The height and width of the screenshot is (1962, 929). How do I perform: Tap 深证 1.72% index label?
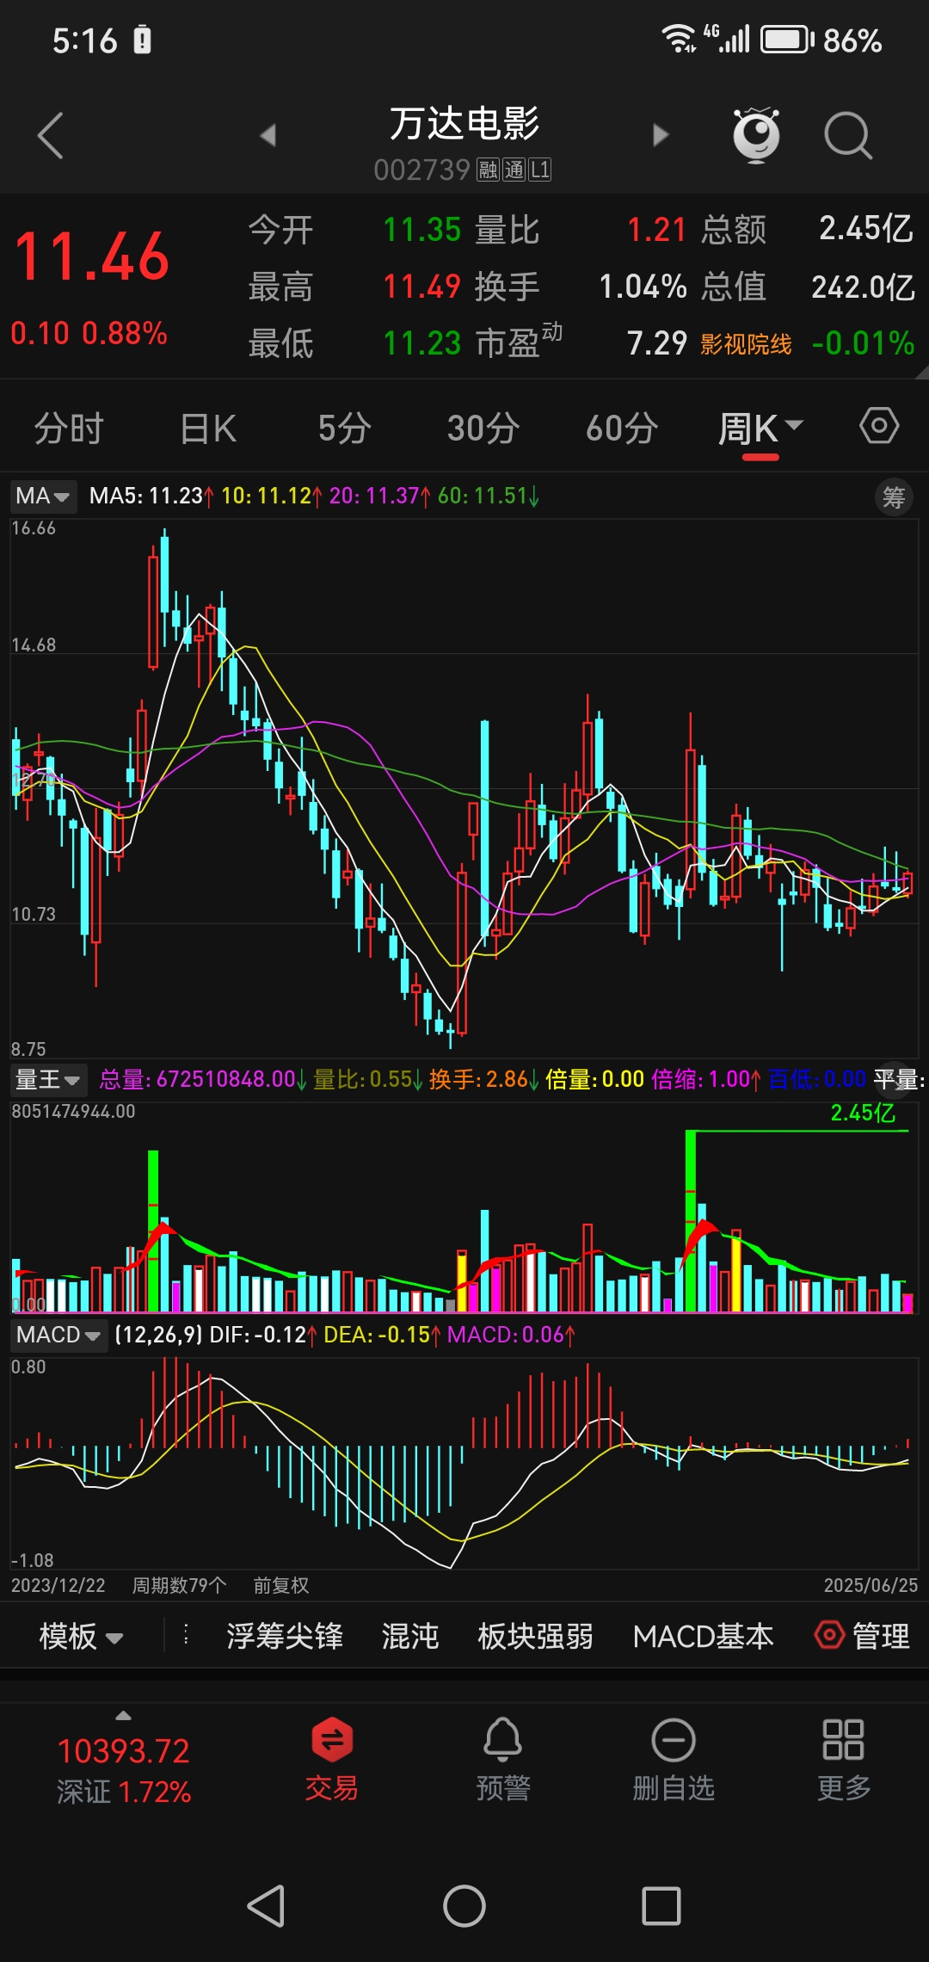124,1792
